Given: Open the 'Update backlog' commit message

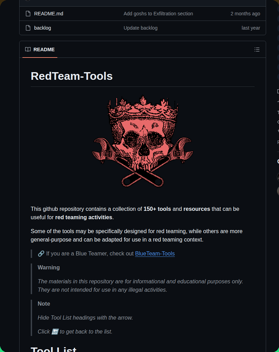Looking at the screenshot, I should coord(141,28).
